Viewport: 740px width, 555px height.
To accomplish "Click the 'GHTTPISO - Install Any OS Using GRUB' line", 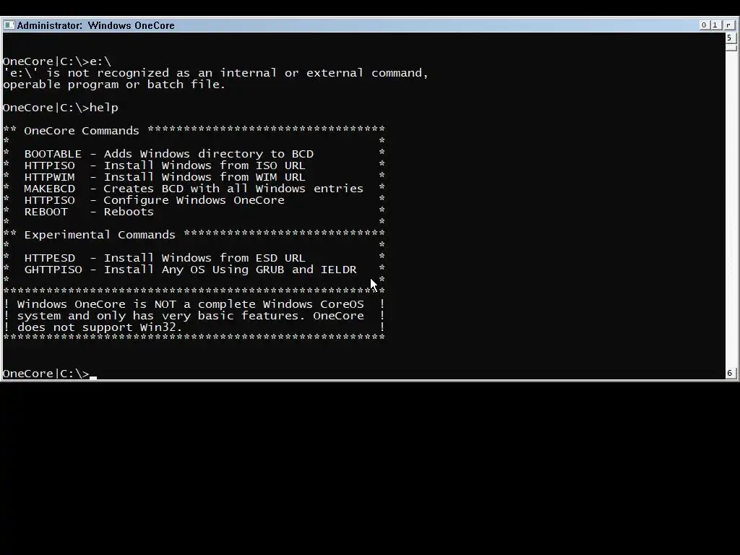I will [x=190, y=270].
